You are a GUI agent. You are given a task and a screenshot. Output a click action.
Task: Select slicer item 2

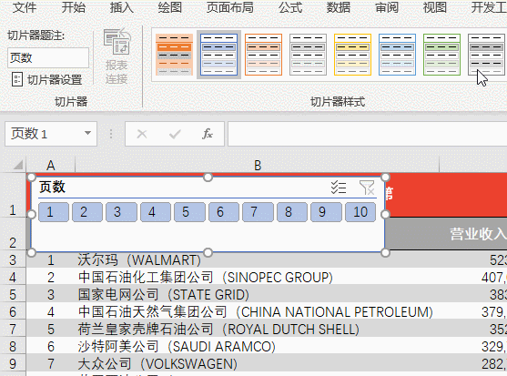pyautogui.click(x=87, y=212)
